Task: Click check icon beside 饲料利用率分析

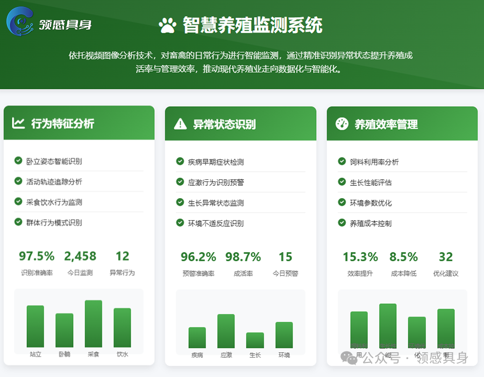Action: (x=341, y=162)
